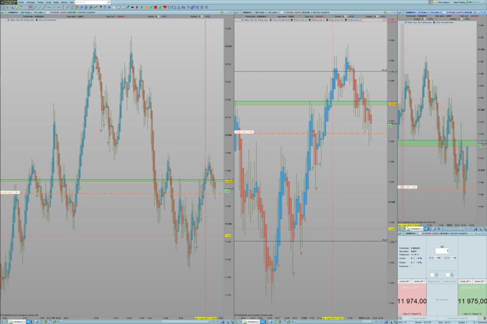
Task: Click the green buy/sell zone in middle chart
Action: coord(311,103)
